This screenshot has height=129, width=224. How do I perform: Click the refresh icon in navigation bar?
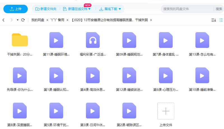click(23, 20)
